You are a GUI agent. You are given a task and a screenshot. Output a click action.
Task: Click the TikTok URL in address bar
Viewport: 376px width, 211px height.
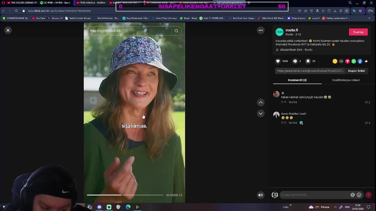tap(59, 11)
